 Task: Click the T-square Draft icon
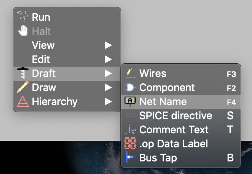(x=23, y=73)
